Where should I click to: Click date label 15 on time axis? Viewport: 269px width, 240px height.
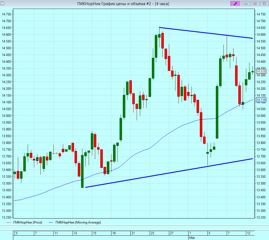pos(95,233)
